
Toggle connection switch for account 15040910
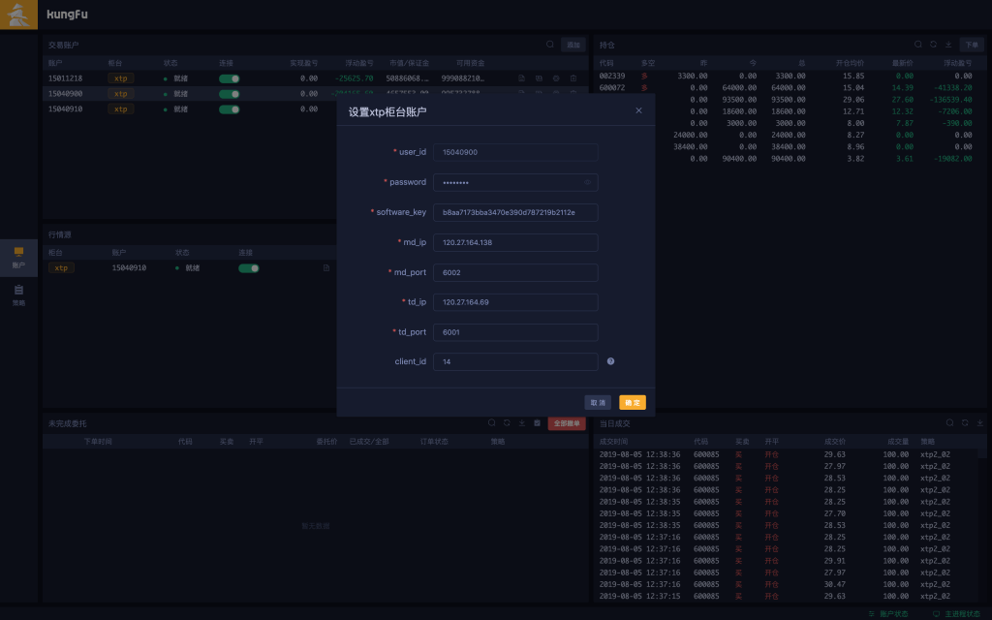[x=229, y=108]
